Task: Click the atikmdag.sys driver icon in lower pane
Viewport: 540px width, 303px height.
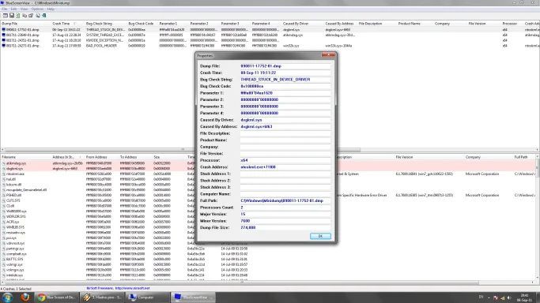Action: pyautogui.click(x=4, y=163)
